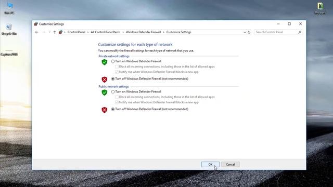Viewport: 333px width, 187px height.
Task: Expand the address bar history dropdown
Action: (x=245, y=32)
